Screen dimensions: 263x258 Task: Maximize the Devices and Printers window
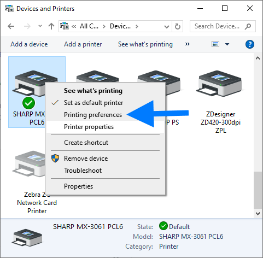click(x=225, y=8)
